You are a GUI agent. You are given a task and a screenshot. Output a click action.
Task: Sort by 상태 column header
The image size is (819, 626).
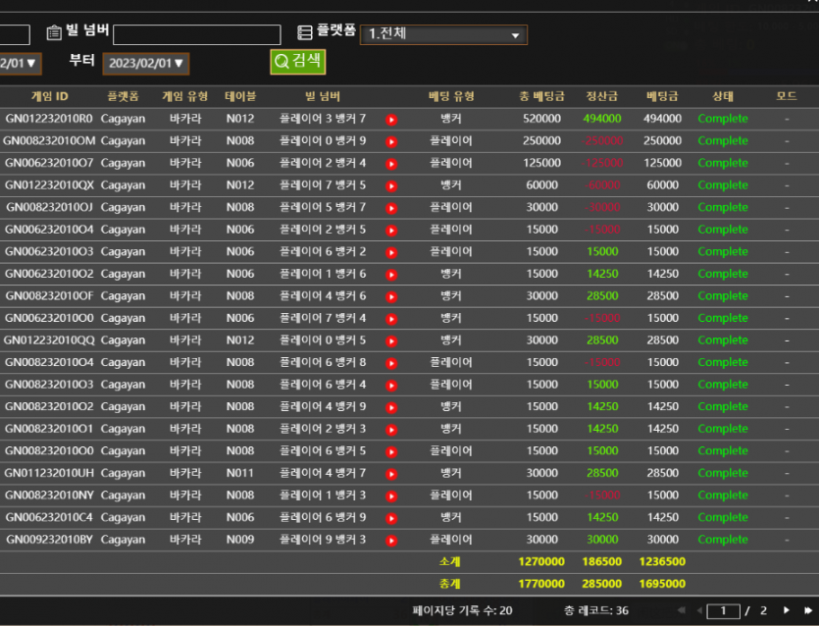pyautogui.click(x=723, y=96)
